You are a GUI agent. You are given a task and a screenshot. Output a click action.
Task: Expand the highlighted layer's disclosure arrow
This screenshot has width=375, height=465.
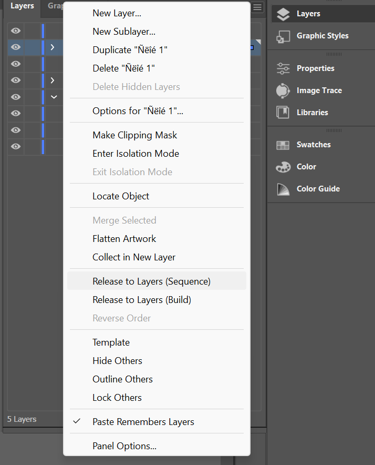coord(53,47)
